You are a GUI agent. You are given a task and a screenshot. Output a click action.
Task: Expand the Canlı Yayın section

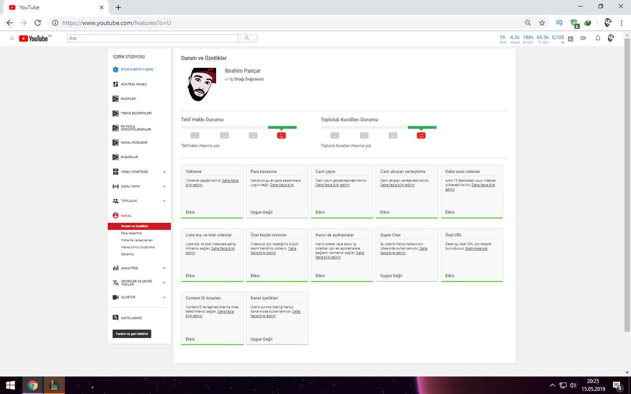point(164,186)
